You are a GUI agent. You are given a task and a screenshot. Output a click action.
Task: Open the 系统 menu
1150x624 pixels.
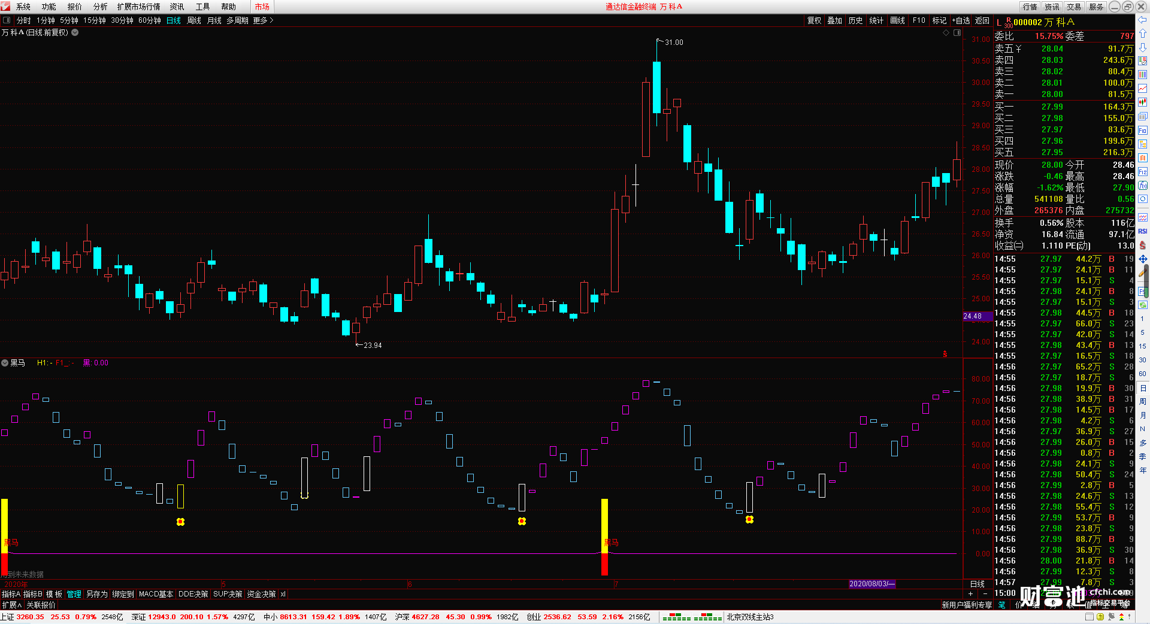coord(23,7)
